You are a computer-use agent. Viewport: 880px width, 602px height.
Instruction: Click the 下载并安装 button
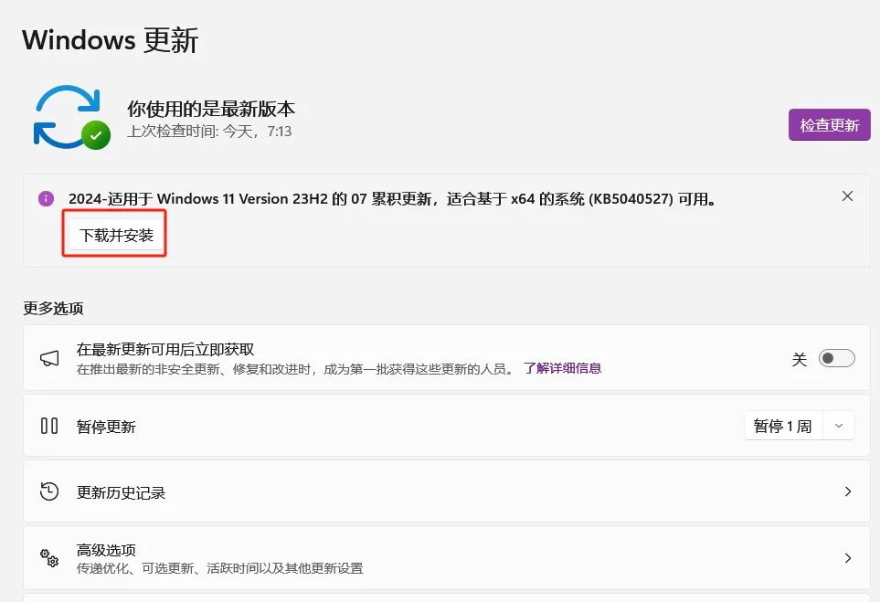116,235
